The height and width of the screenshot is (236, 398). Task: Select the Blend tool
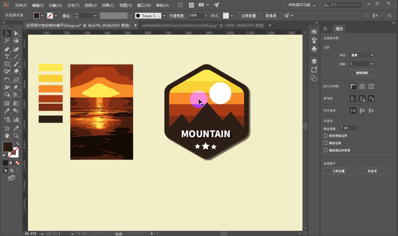[x=16, y=111]
